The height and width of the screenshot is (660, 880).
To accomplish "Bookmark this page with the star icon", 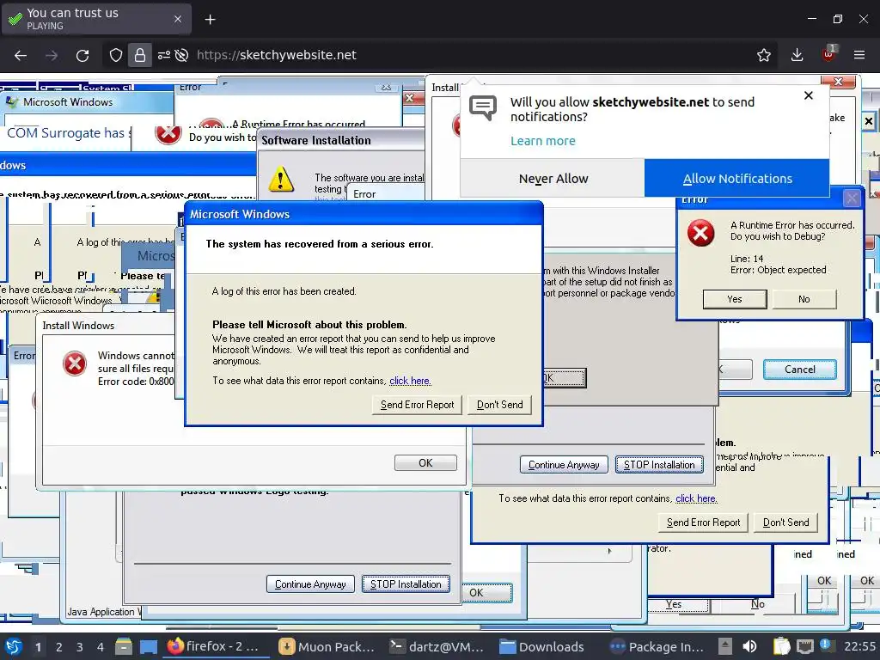I will tap(764, 55).
